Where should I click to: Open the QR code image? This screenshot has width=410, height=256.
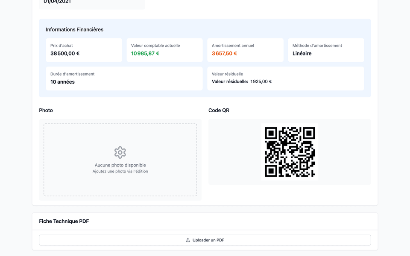tap(290, 152)
